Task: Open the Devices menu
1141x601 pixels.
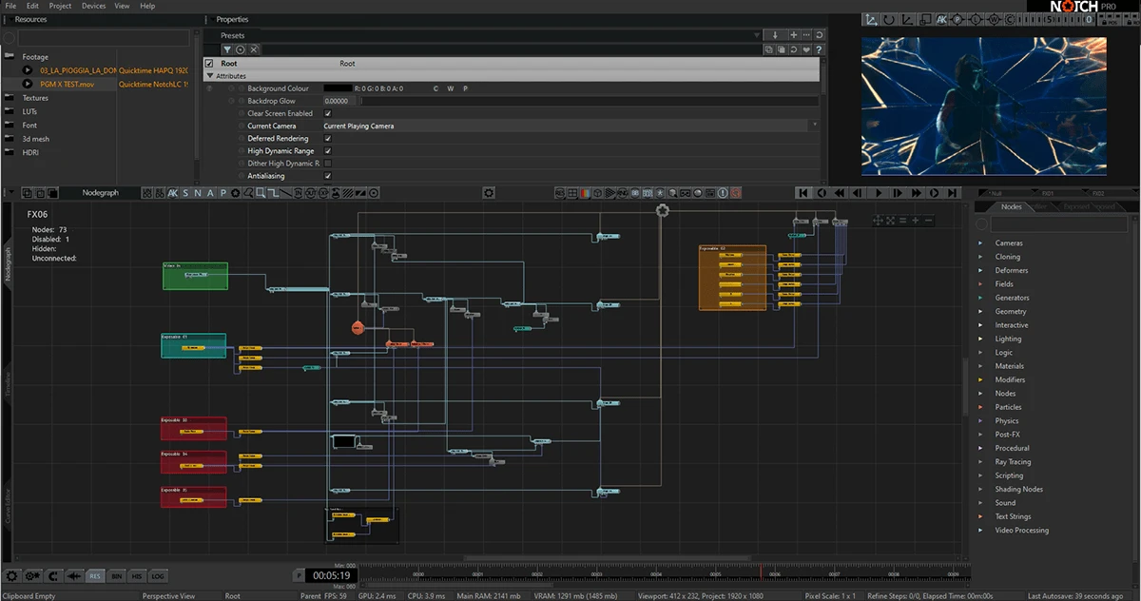Action: tap(94, 6)
